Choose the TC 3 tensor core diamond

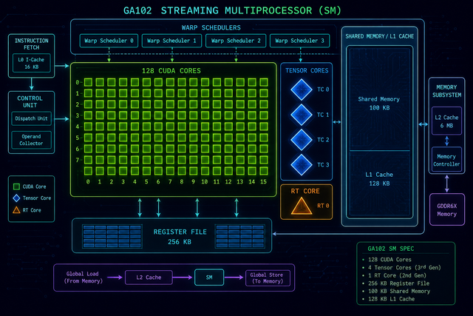302,165
